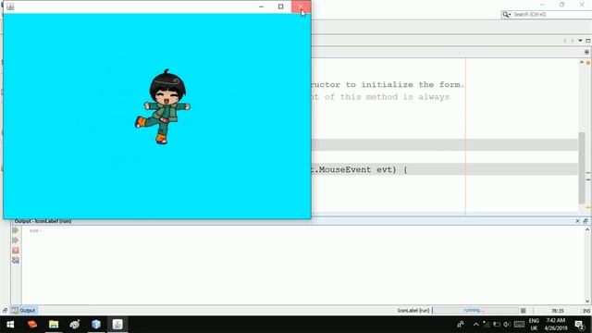Open the People icon in system tray

point(461,325)
